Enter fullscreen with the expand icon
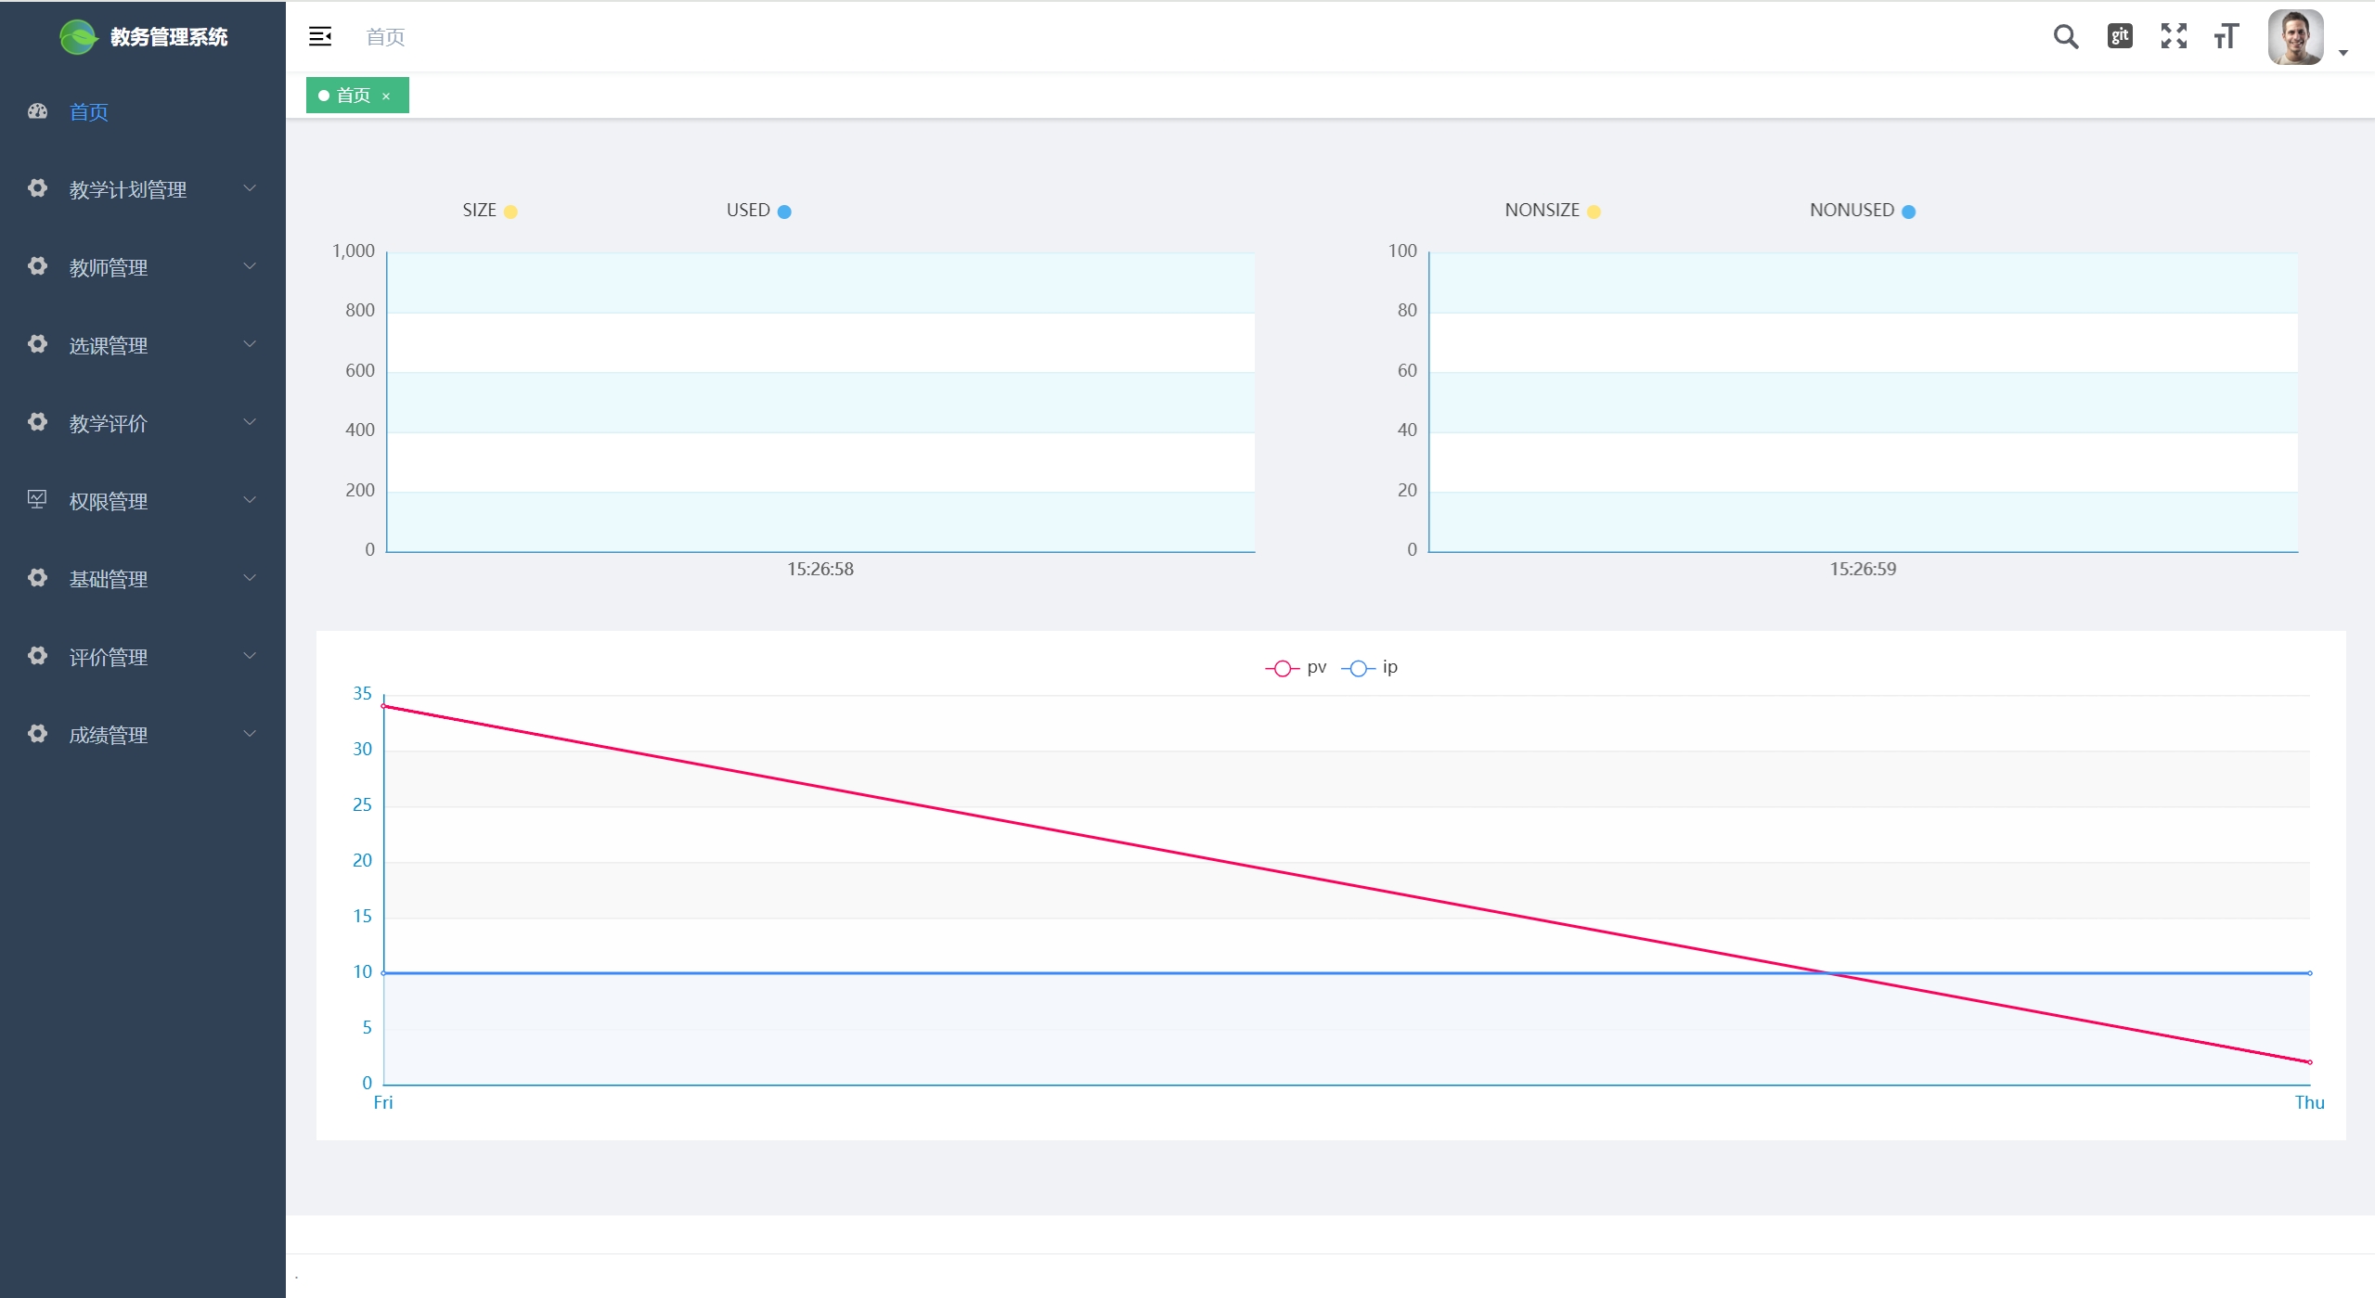This screenshot has width=2375, height=1298. coord(2173,36)
